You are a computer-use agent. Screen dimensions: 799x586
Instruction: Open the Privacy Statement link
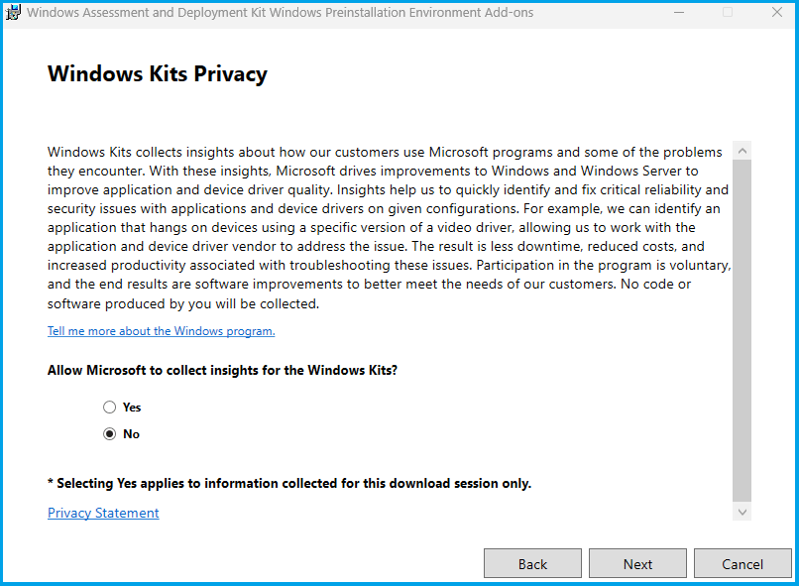click(103, 513)
